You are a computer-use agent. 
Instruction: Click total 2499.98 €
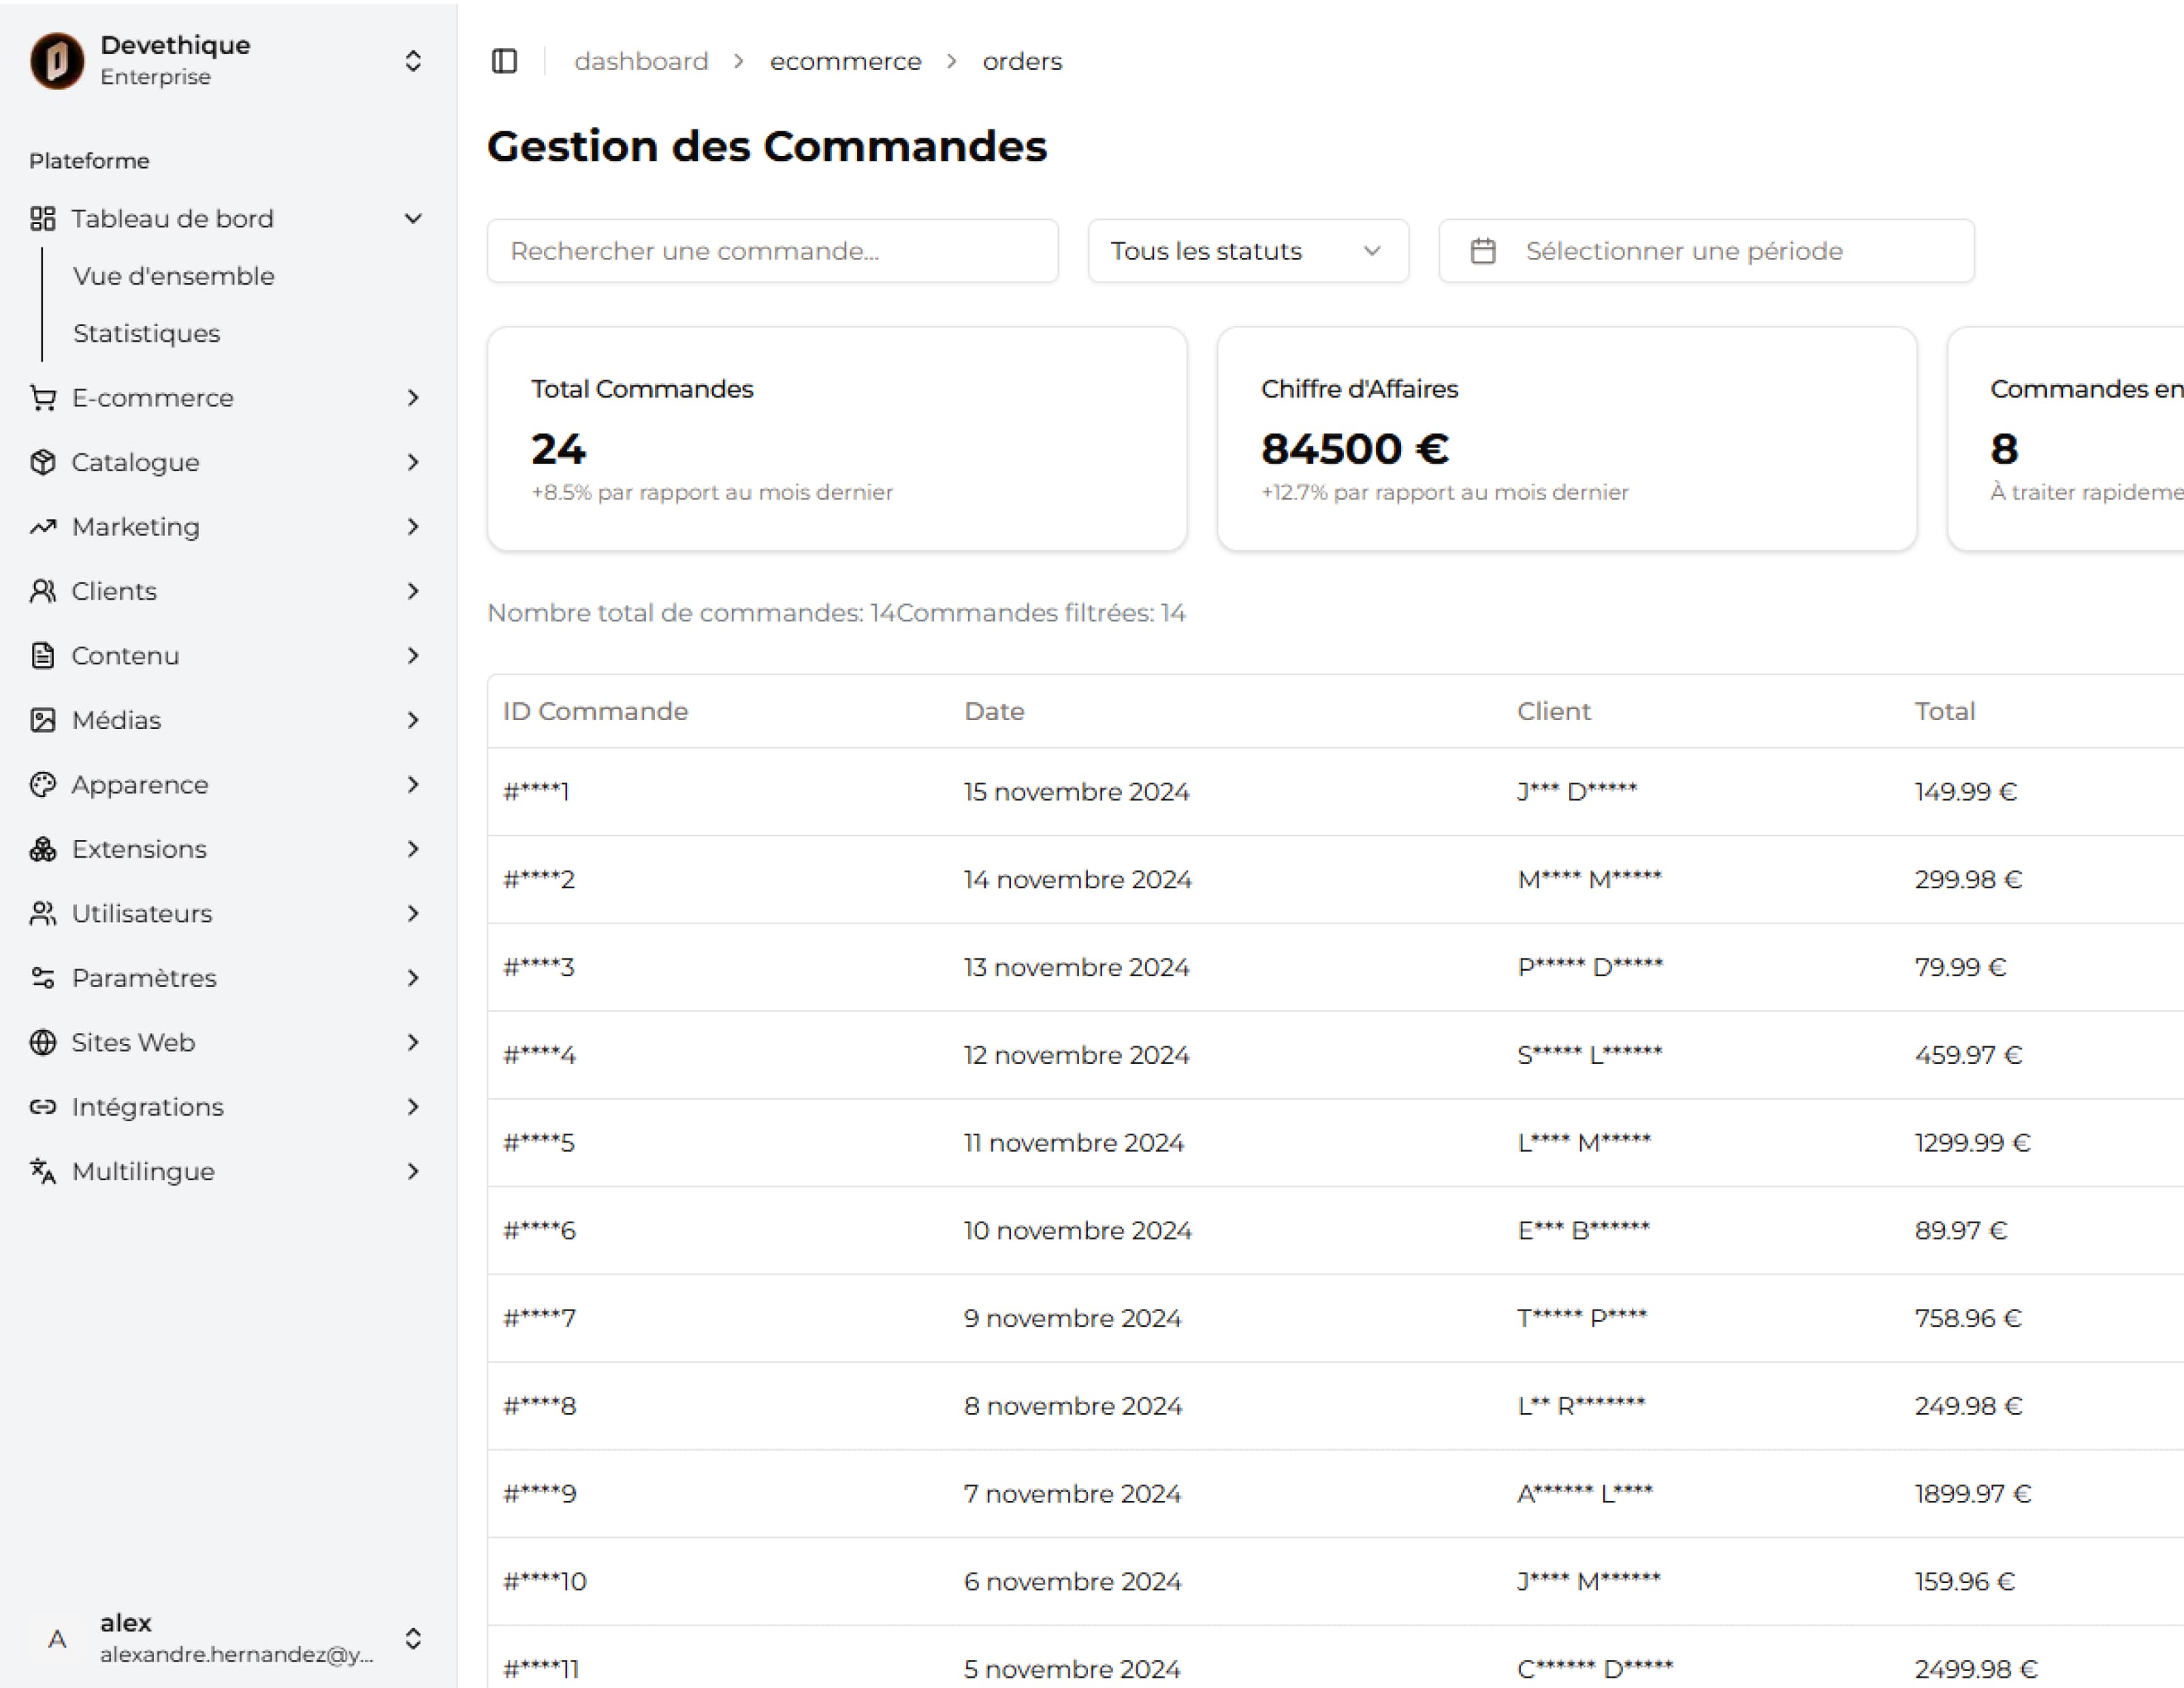coord(1975,1669)
